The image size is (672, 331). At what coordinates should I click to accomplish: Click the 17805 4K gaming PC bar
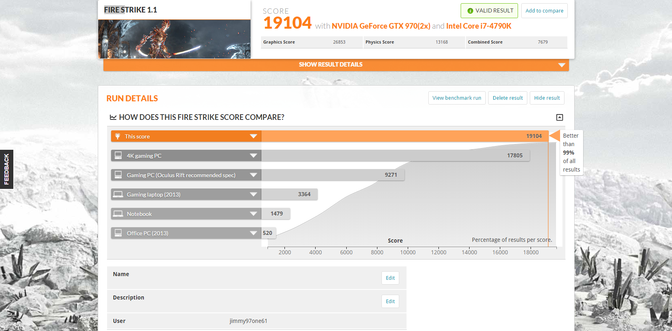click(x=395, y=155)
